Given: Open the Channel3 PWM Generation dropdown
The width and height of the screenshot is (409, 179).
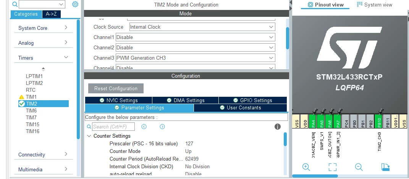Looking at the screenshot, I should 196,58.
